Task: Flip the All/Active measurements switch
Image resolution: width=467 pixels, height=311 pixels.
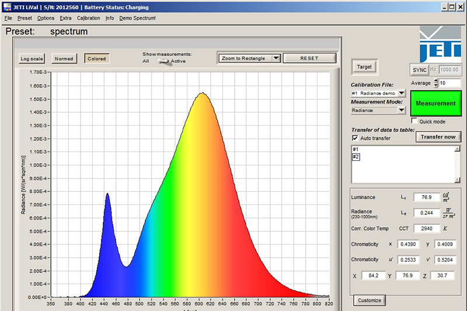Action: 163,61
